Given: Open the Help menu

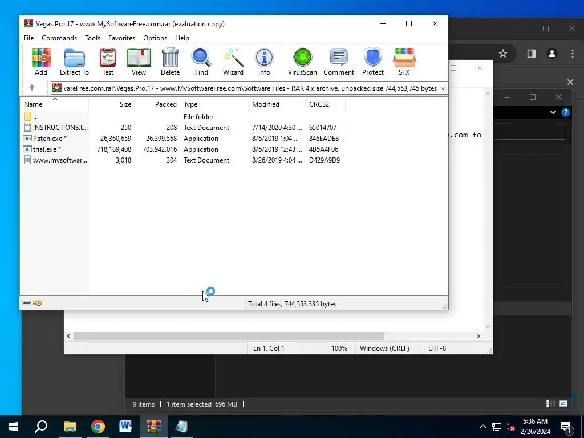Looking at the screenshot, I should click(x=182, y=38).
